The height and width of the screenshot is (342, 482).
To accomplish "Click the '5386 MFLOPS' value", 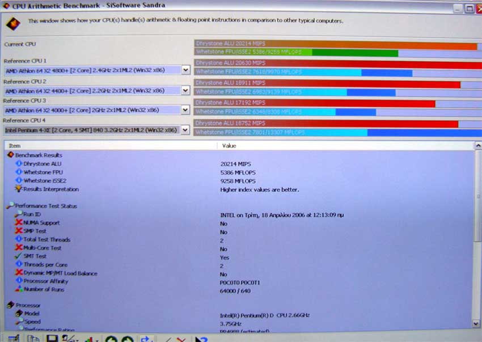I will 238,172.
